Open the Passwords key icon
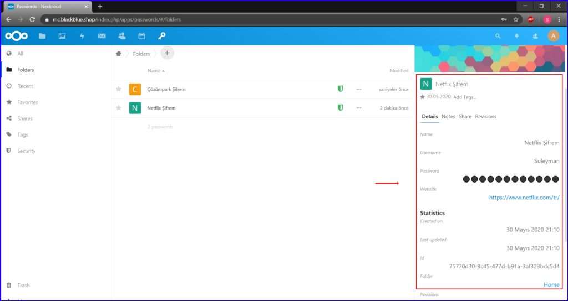The height and width of the screenshot is (301, 568). pos(161,36)
